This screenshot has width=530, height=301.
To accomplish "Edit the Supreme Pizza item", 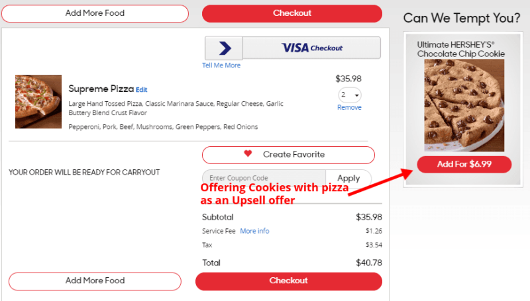I will tap(142, 90).
